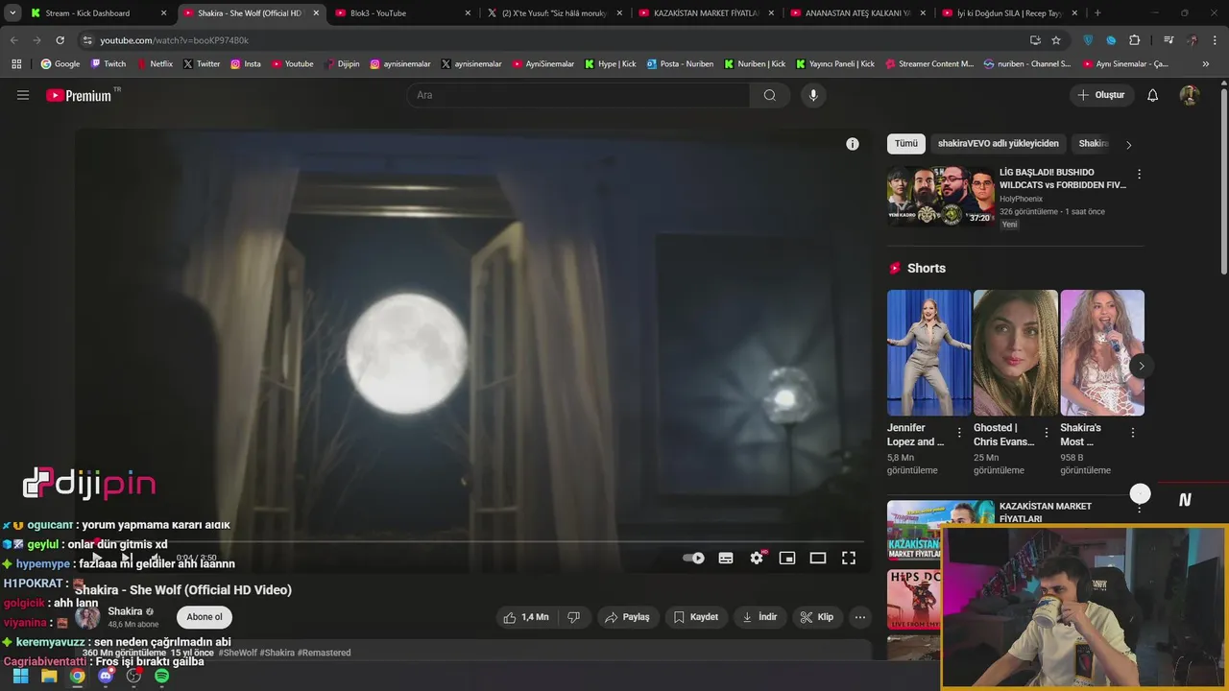The width and height of the screenshot is (1229, 691).
Task: Subscribe with Abone ol button
Action: pyautogui.click(x=205, y=617)
